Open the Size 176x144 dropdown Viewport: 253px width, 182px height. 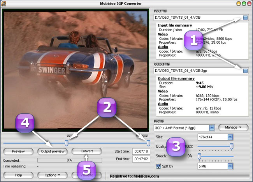click(x=230, y=137)
